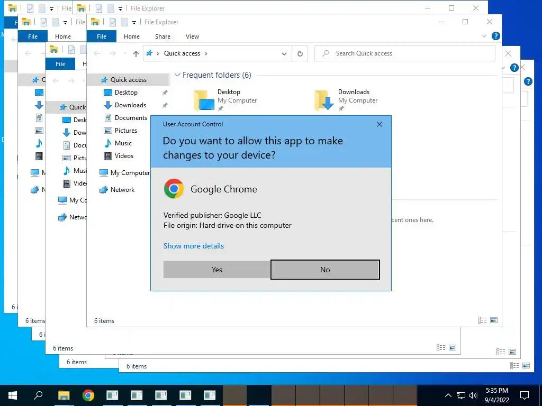Select Videos in front navigation pane
The image size is (542, 406).
pyautogui.click(x=124, y=156)
